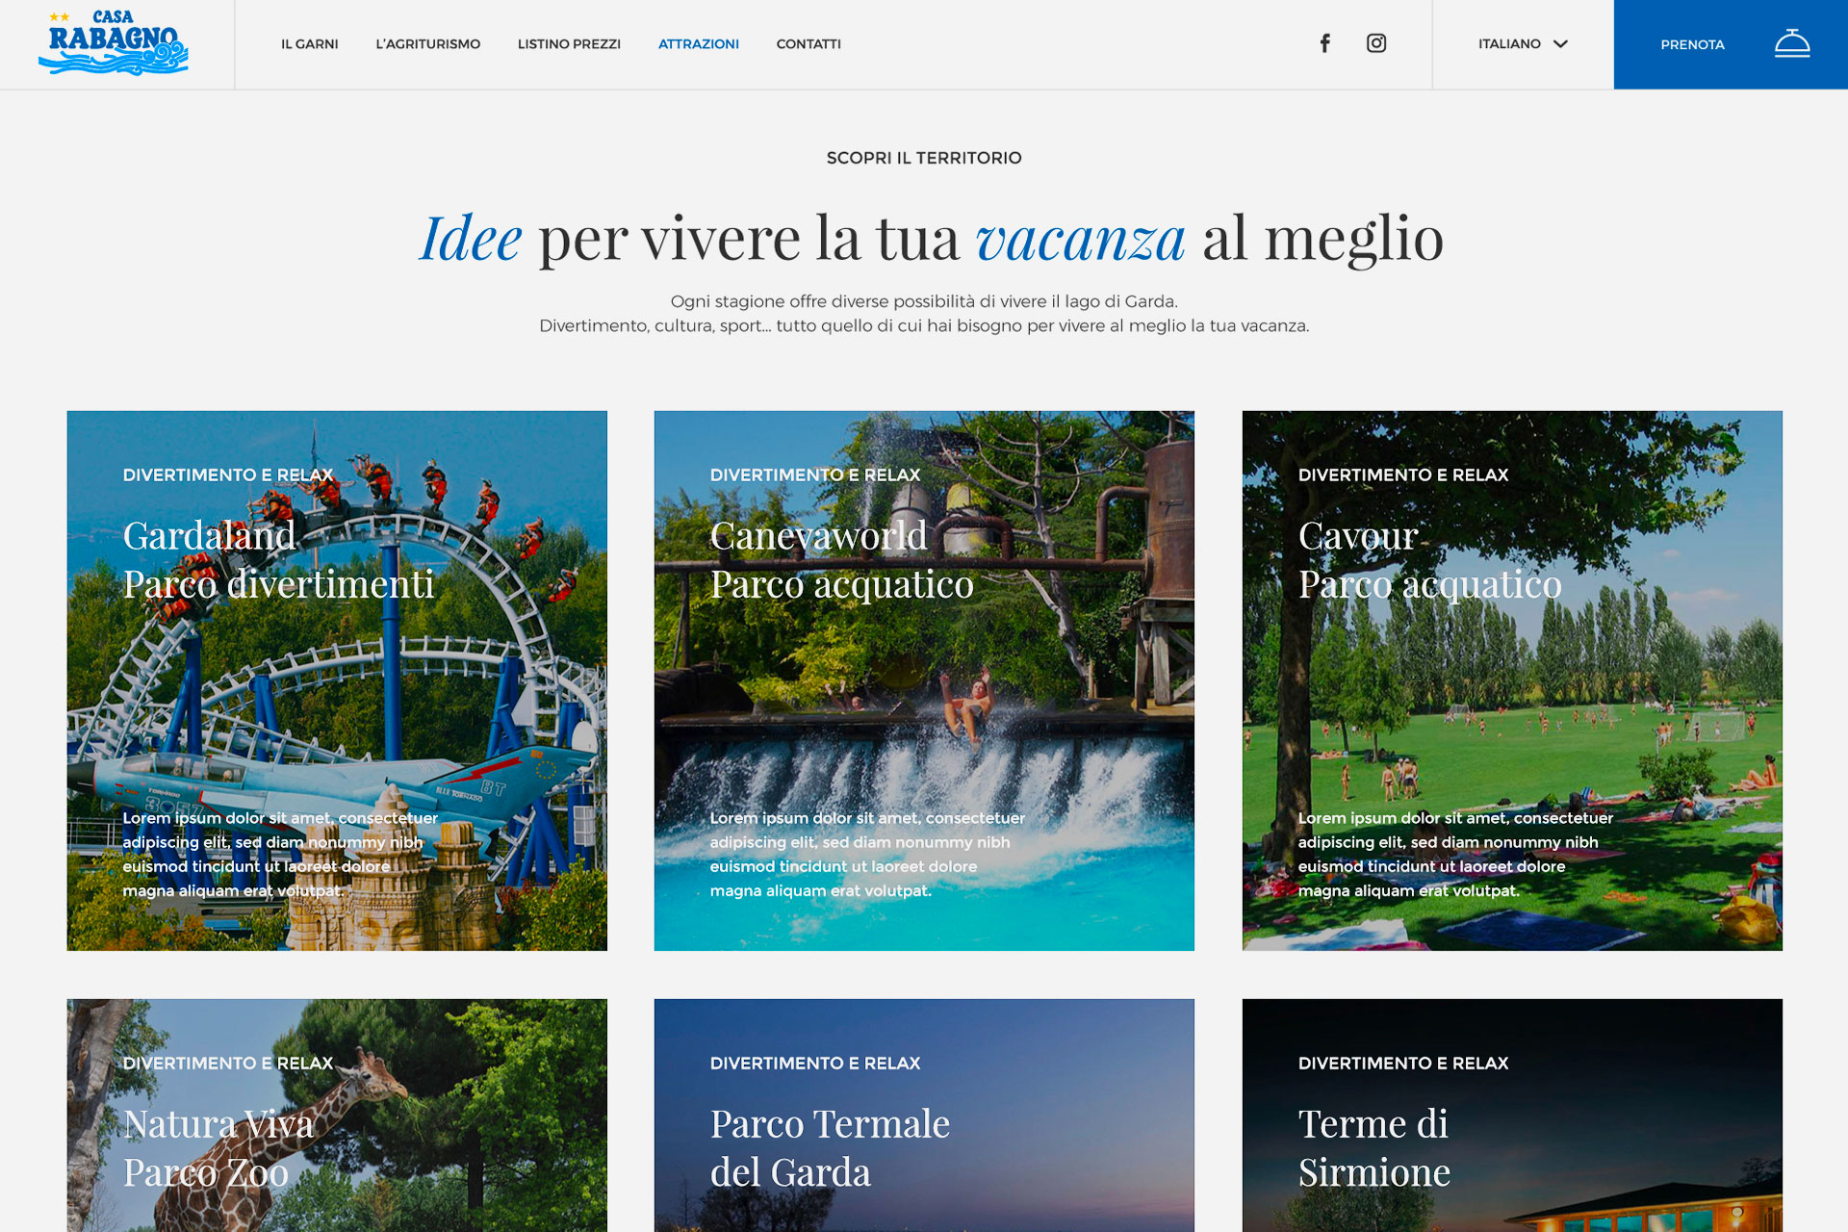The image size is (1848, 1232).
Task: Open the Terme di Sirmione card
Action: 1512,1116
